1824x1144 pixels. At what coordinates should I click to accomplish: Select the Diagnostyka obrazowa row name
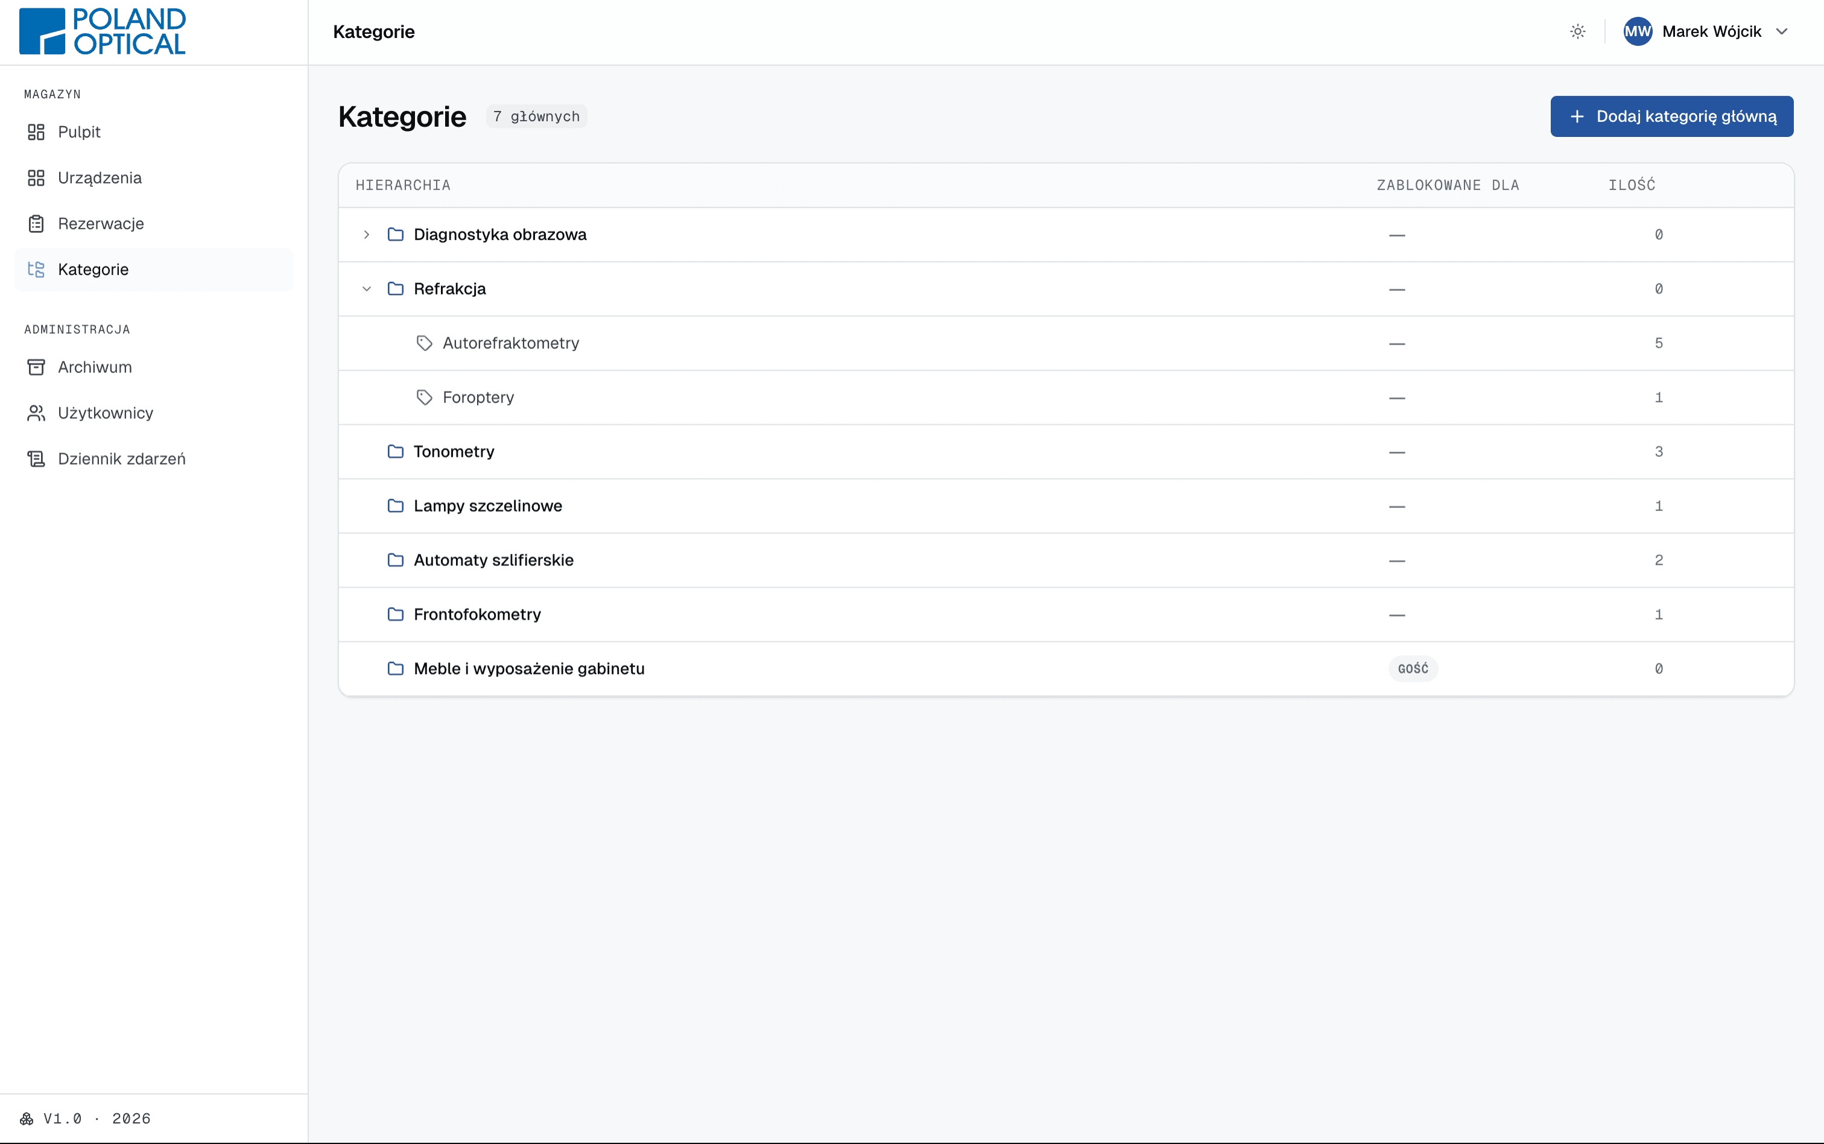point(500,235)
